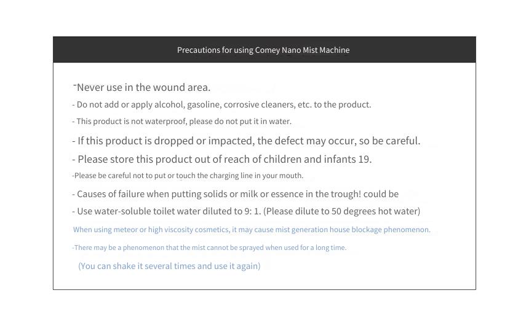Click the Precautions for using Comey Nano Mist Machine header
529x312 pixels.
[263, 50]
